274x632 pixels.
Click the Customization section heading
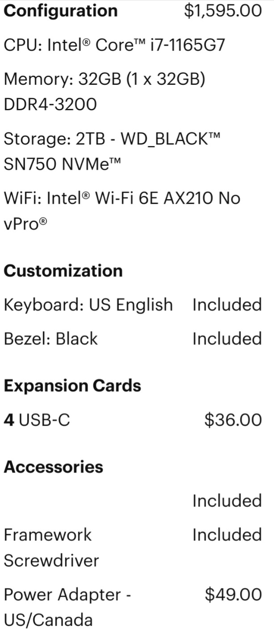pos(63,271)
